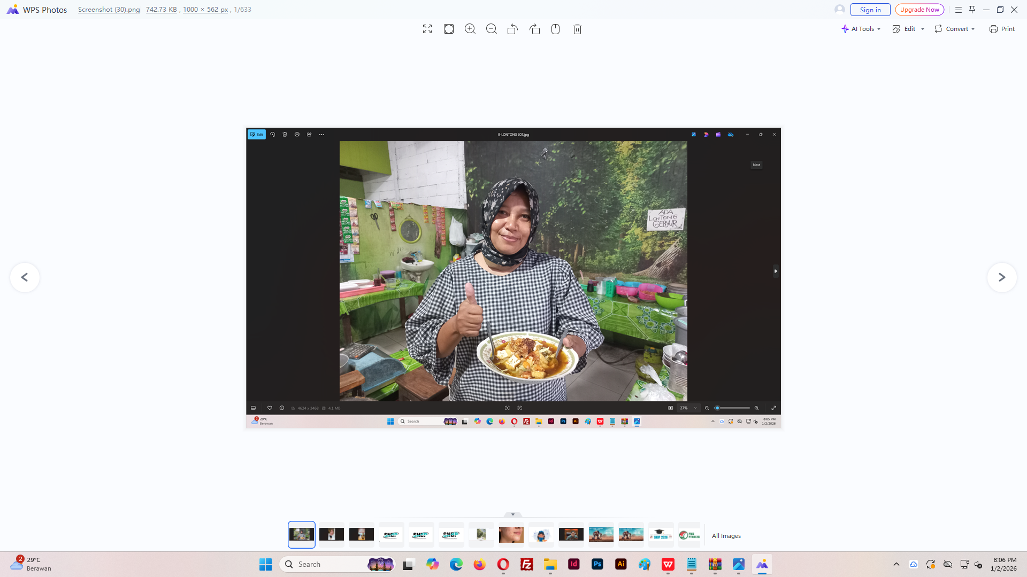Image resolution: width=1027 pixels, height=577 pixels.
Task: Click the file name Screenshot (30).png
Action: 109,10
